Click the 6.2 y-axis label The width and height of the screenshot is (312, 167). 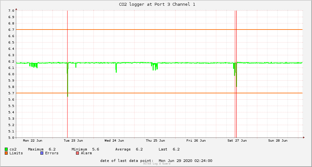click(11, 61)
